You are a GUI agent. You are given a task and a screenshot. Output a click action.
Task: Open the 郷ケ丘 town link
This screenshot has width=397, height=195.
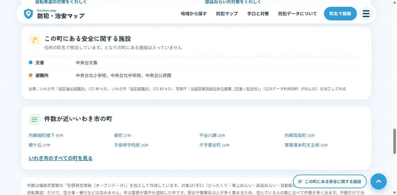[x=35, y=145]
